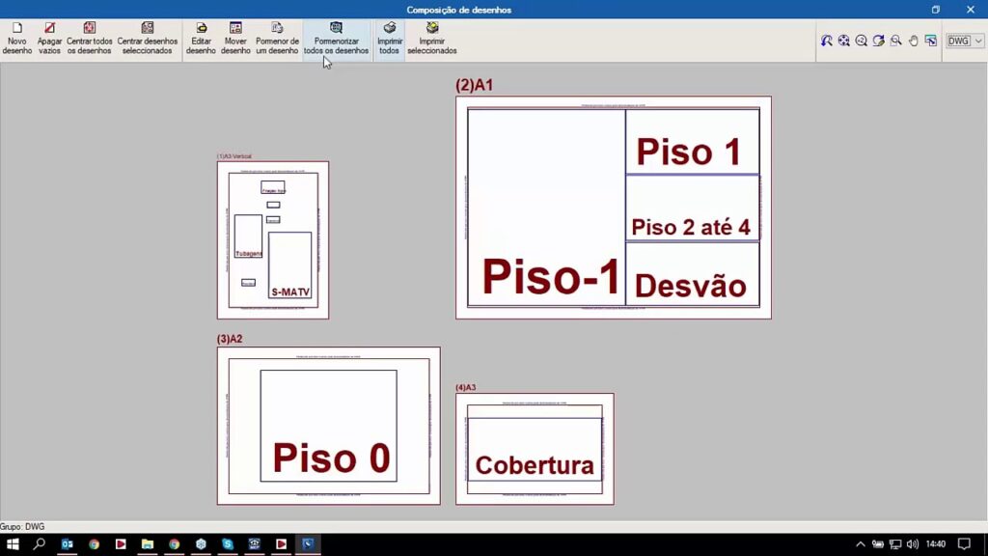Select the A3-Vertical S-MATV sheet
Screen dimensions: 988x556
(x=272, y=239)
